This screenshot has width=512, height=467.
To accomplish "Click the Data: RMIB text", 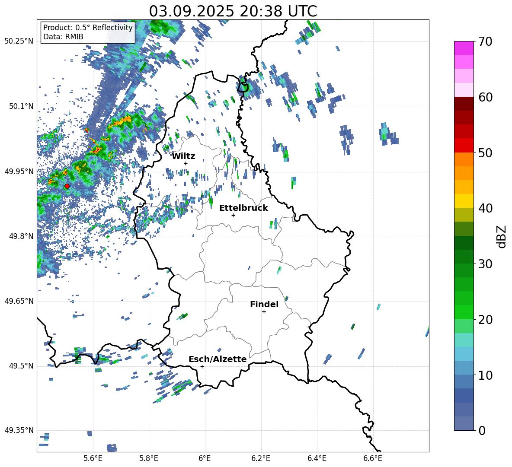I will click(x=63, y=37).
